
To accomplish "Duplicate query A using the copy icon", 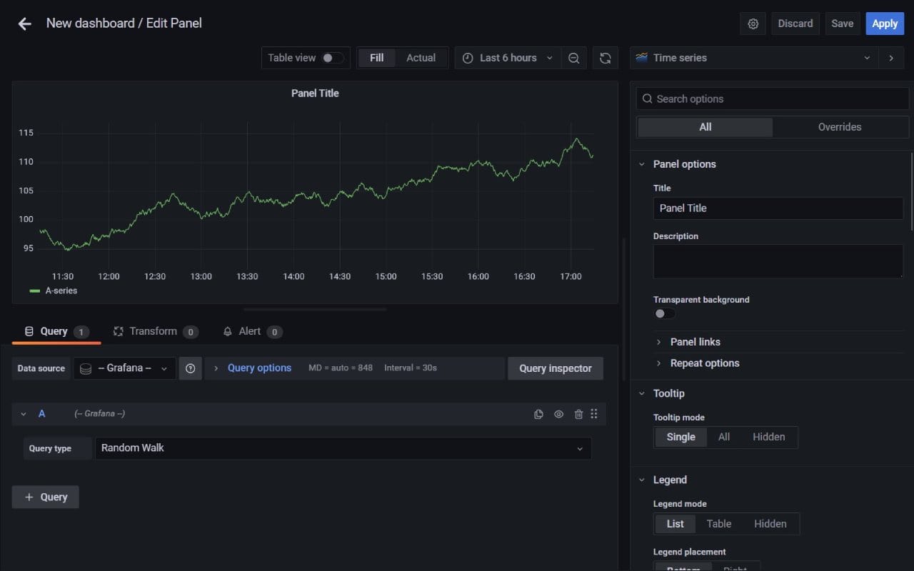I will pos(538,413).
